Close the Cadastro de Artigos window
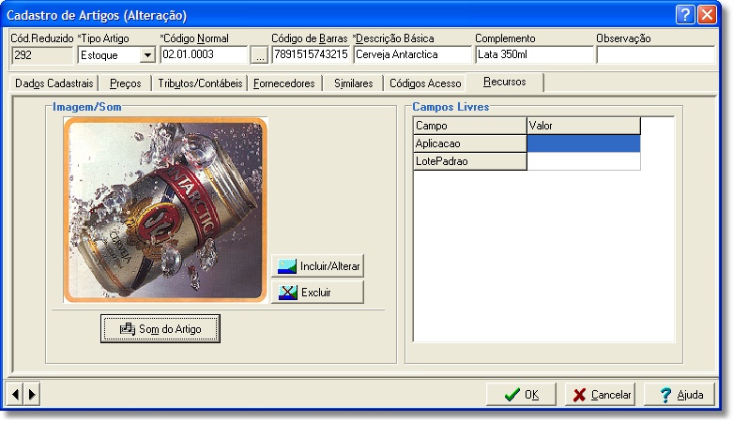The image size is (733, 422). tap(708, 14)
